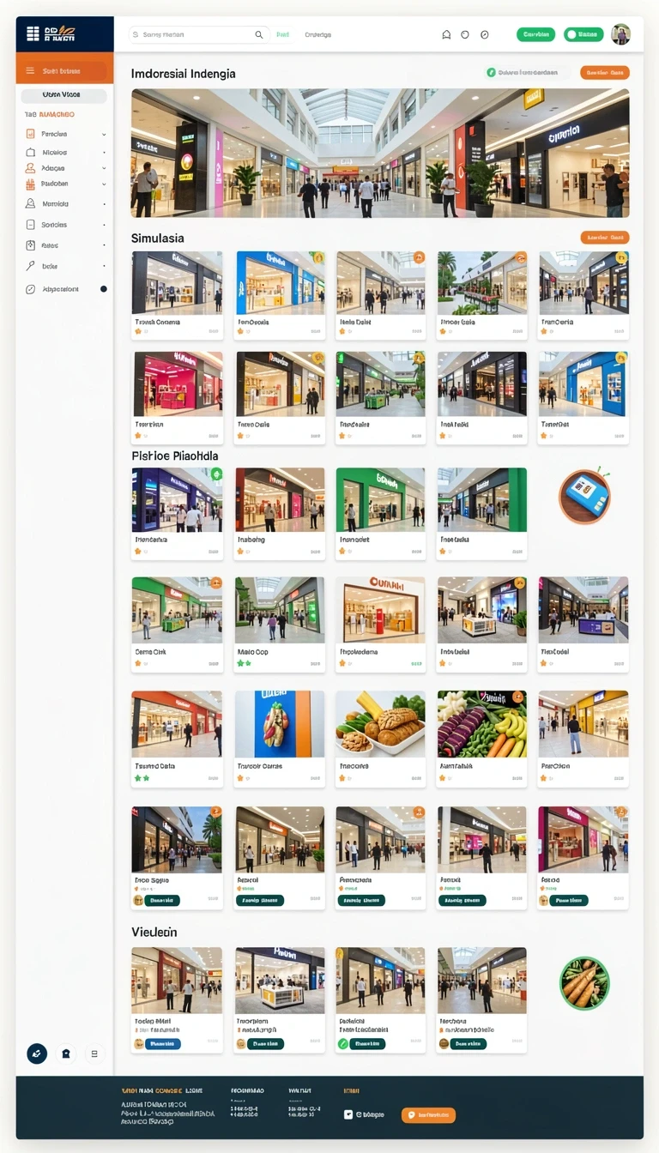The height and width of the screenshot is (1153, 659).
Task: Select the grey pill item at the top of the sidebar
Action: point(64,95)
